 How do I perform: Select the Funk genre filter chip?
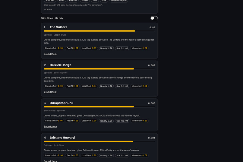[x=104, y=1]
